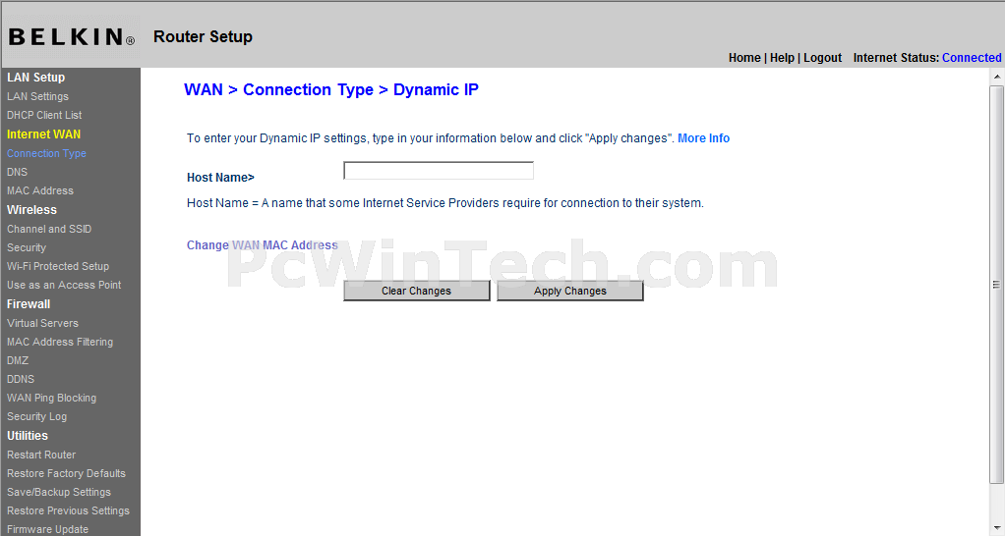Click the Internet WAN section heading

click(x=43, y=134)
